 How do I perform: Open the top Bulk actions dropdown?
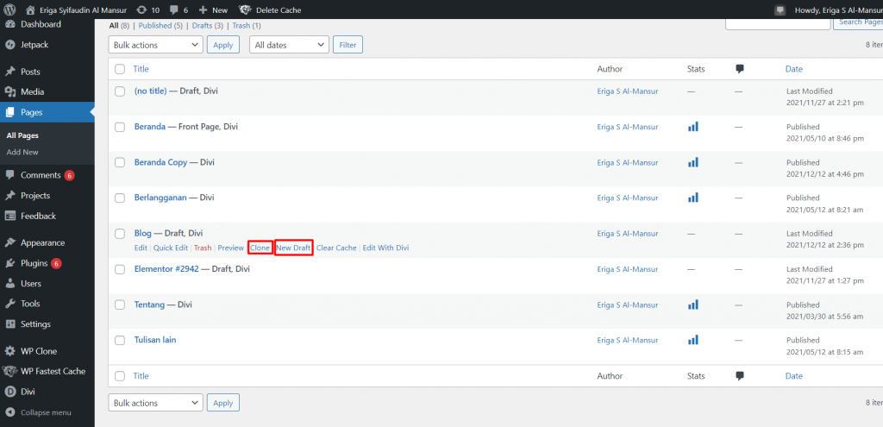tap(156, 44)
